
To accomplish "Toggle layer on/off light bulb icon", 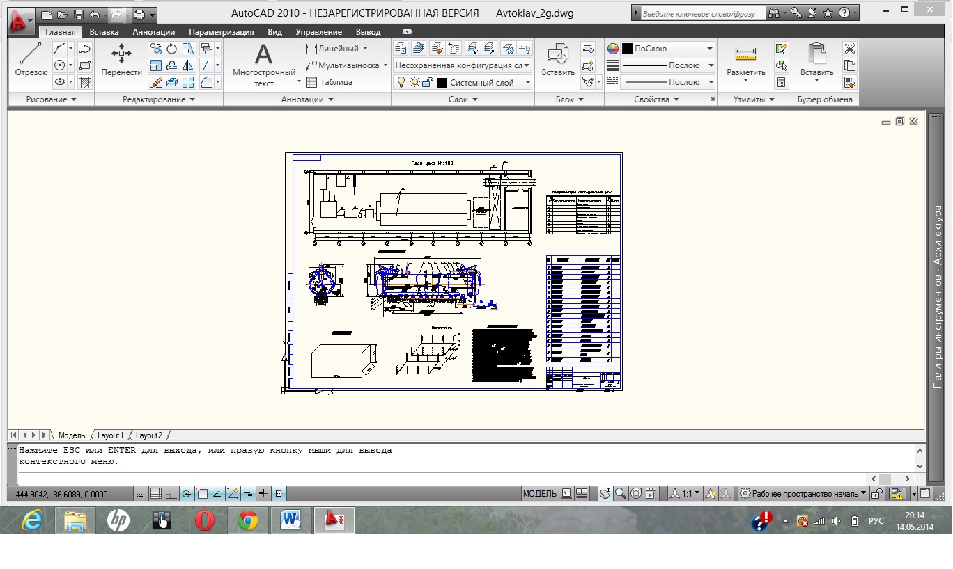I will (401, 82).
